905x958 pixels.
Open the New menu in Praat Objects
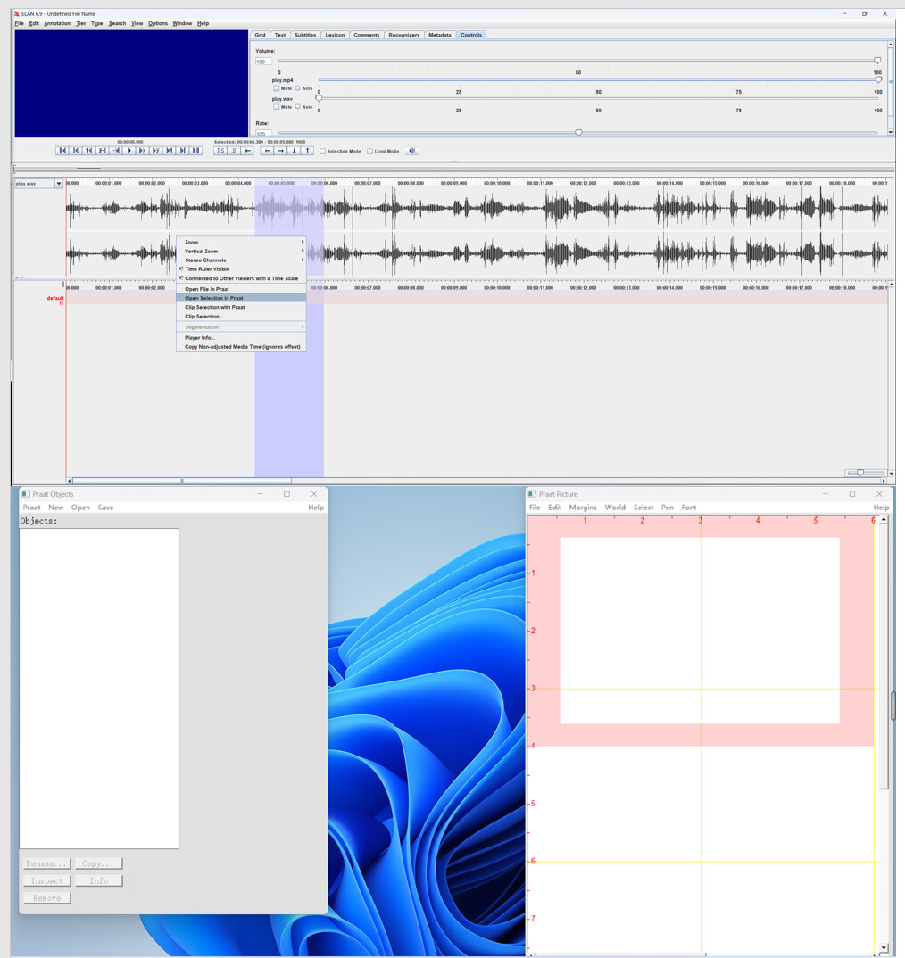[55, 508]
